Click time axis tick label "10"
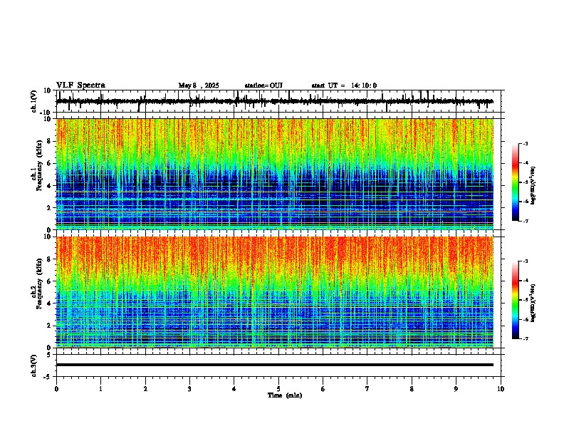564x436 pixels. click(501, 389)
